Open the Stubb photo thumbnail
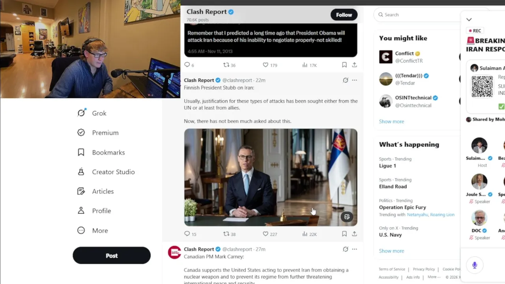Viewport: 505px width, 284px height. pos(271,177)
